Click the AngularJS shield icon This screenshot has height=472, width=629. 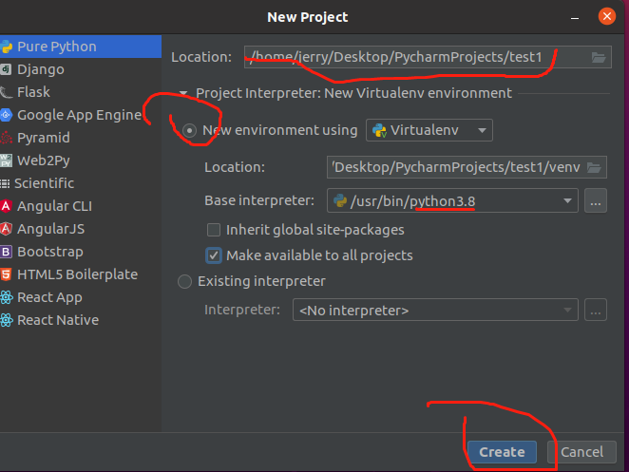[6, 229]
